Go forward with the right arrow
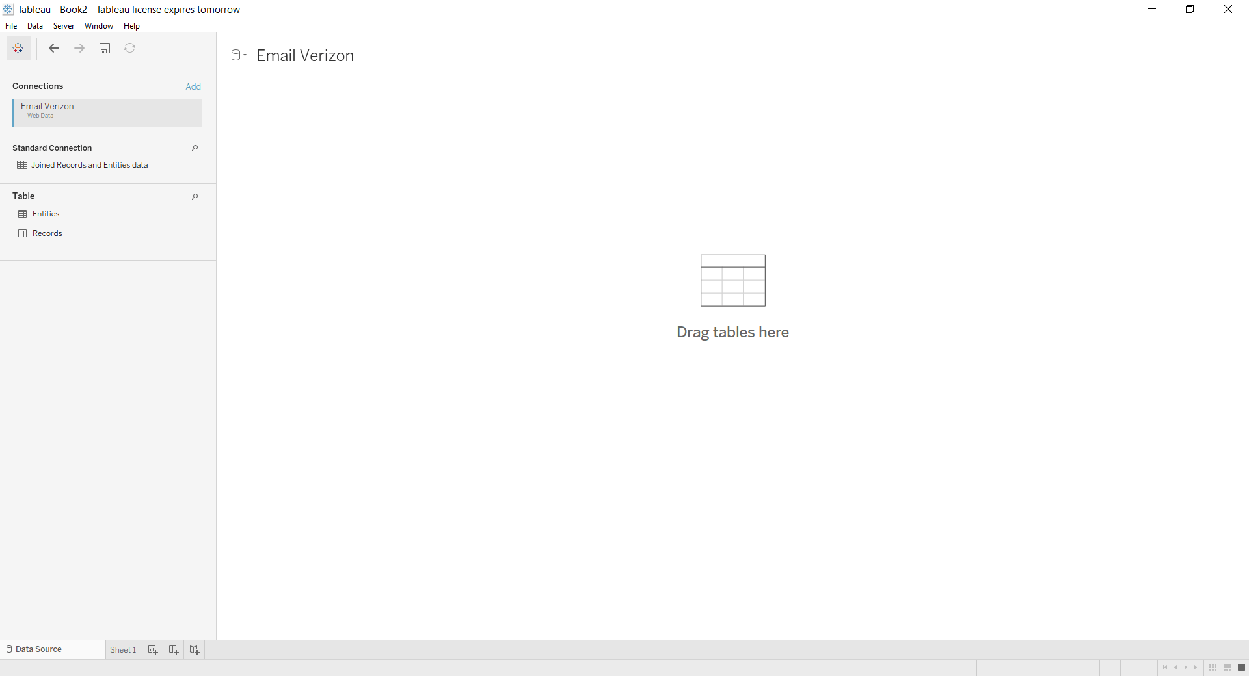 [x=79, y=48]
